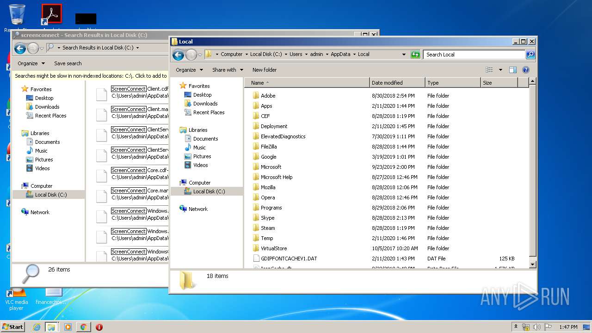Viewport: 592px width, 333px height.
Task: Select the Opera folder
Action: pyautogui.click(x=267, y=197)
